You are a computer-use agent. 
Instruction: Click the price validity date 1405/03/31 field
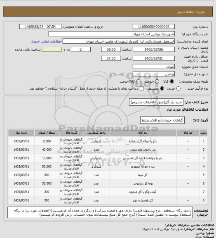click(x=154, y=58)
